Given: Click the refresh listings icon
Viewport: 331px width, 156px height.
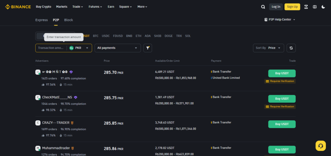Looking at the screenshot, I should pos(291,48).
